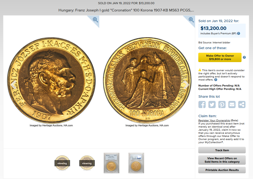This screenshot has height=179, width=253.
Task: Share this lot on Facebook
Action: tap(202, 104)
